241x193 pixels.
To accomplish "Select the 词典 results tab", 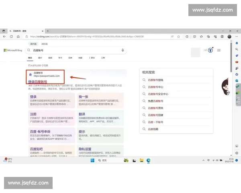I will (70, 58).
